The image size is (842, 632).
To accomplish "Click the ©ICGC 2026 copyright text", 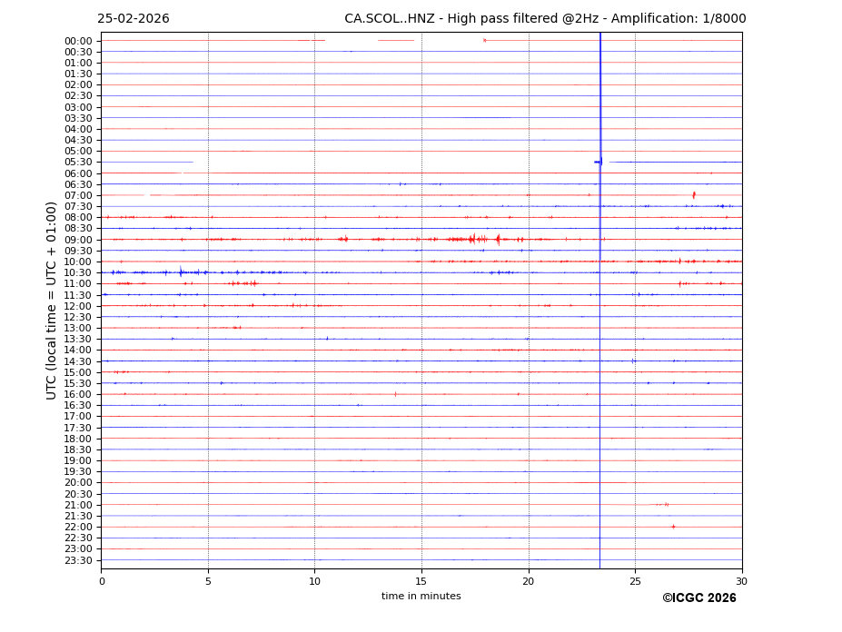I will 698,598.
